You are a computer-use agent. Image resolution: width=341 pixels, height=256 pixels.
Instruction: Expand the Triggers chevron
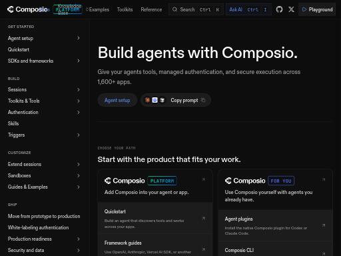[x=78, y=135]
